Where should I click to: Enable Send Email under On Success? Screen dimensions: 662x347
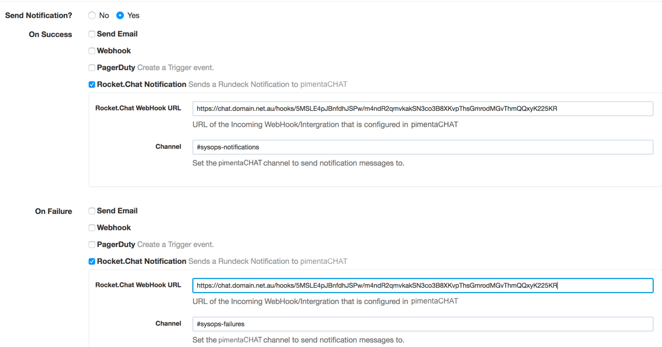tap(92, 34)
